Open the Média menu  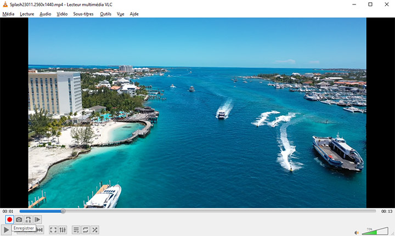[8, 14]
